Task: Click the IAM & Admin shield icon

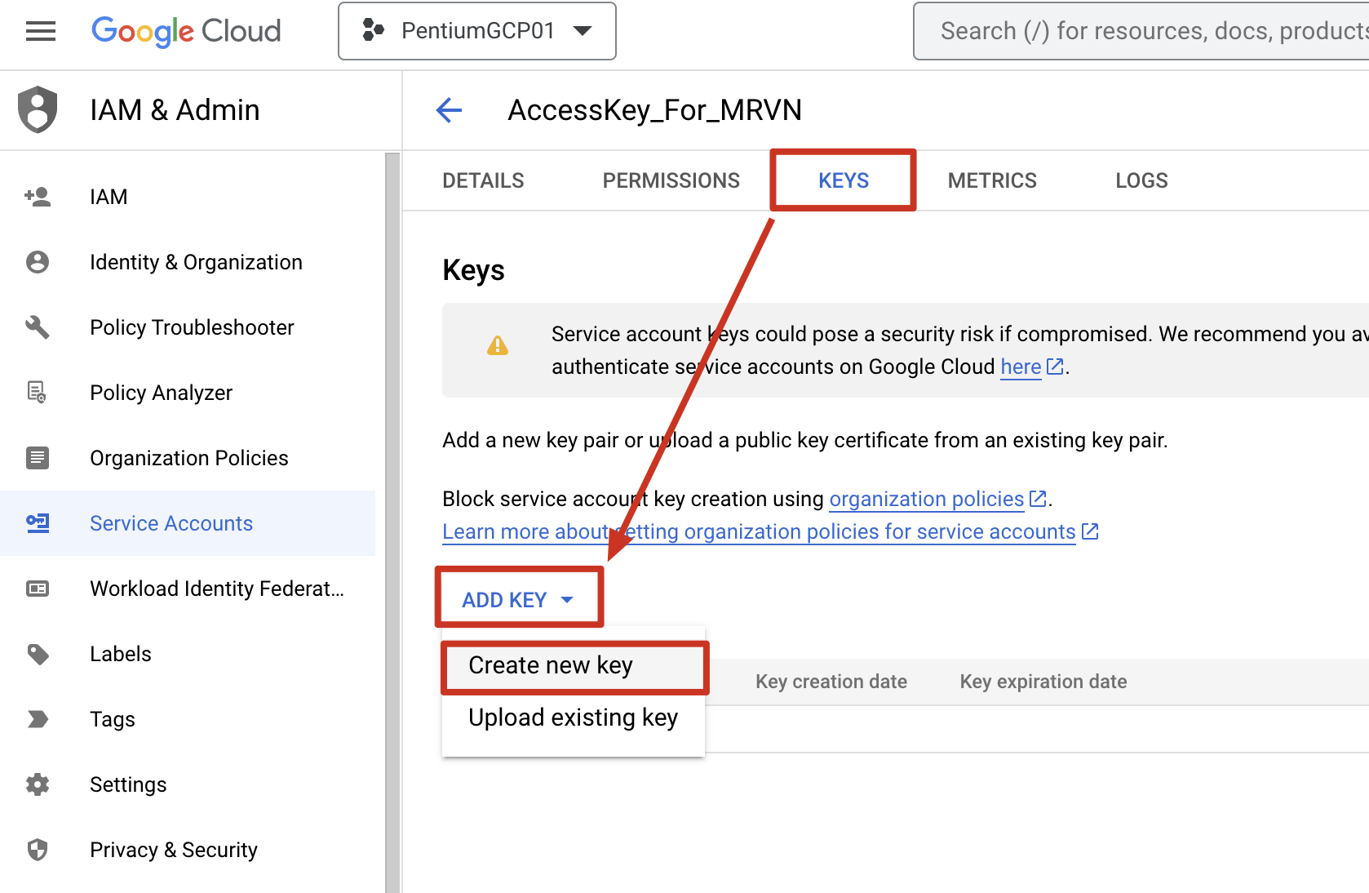Action: click(x=38, y=109)
